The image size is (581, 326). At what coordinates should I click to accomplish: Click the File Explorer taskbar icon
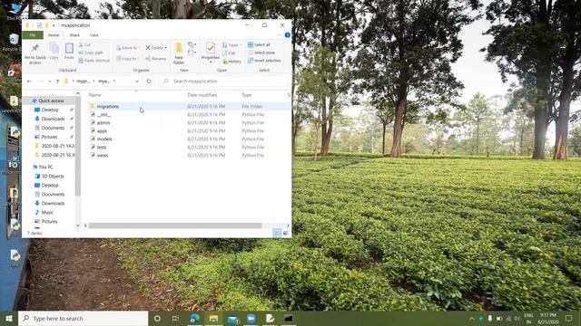[213, 318]
